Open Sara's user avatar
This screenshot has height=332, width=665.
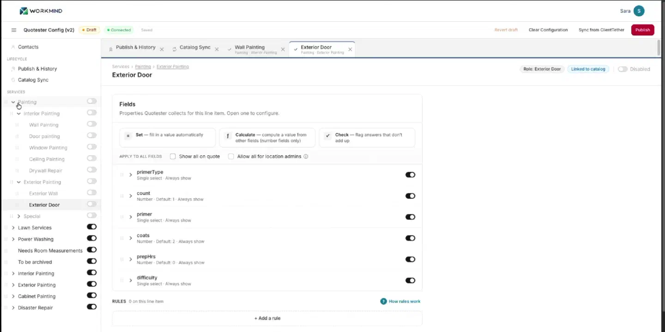click(x=639, y=11)
